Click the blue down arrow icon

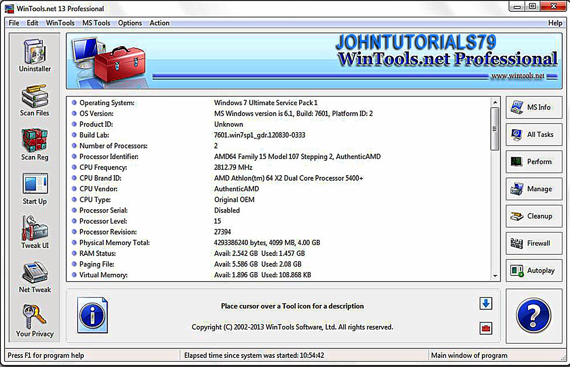pyautogui.click(x=486, y=304)
